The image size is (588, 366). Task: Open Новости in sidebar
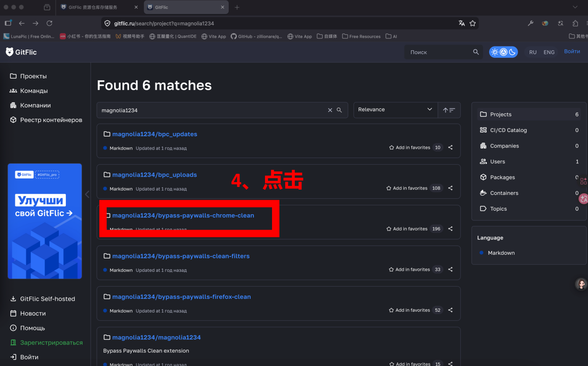point(28,313)
